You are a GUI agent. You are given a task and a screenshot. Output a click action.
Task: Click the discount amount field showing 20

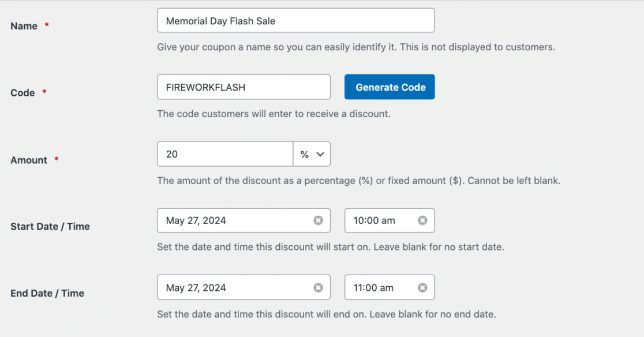(x=225, y=154)
